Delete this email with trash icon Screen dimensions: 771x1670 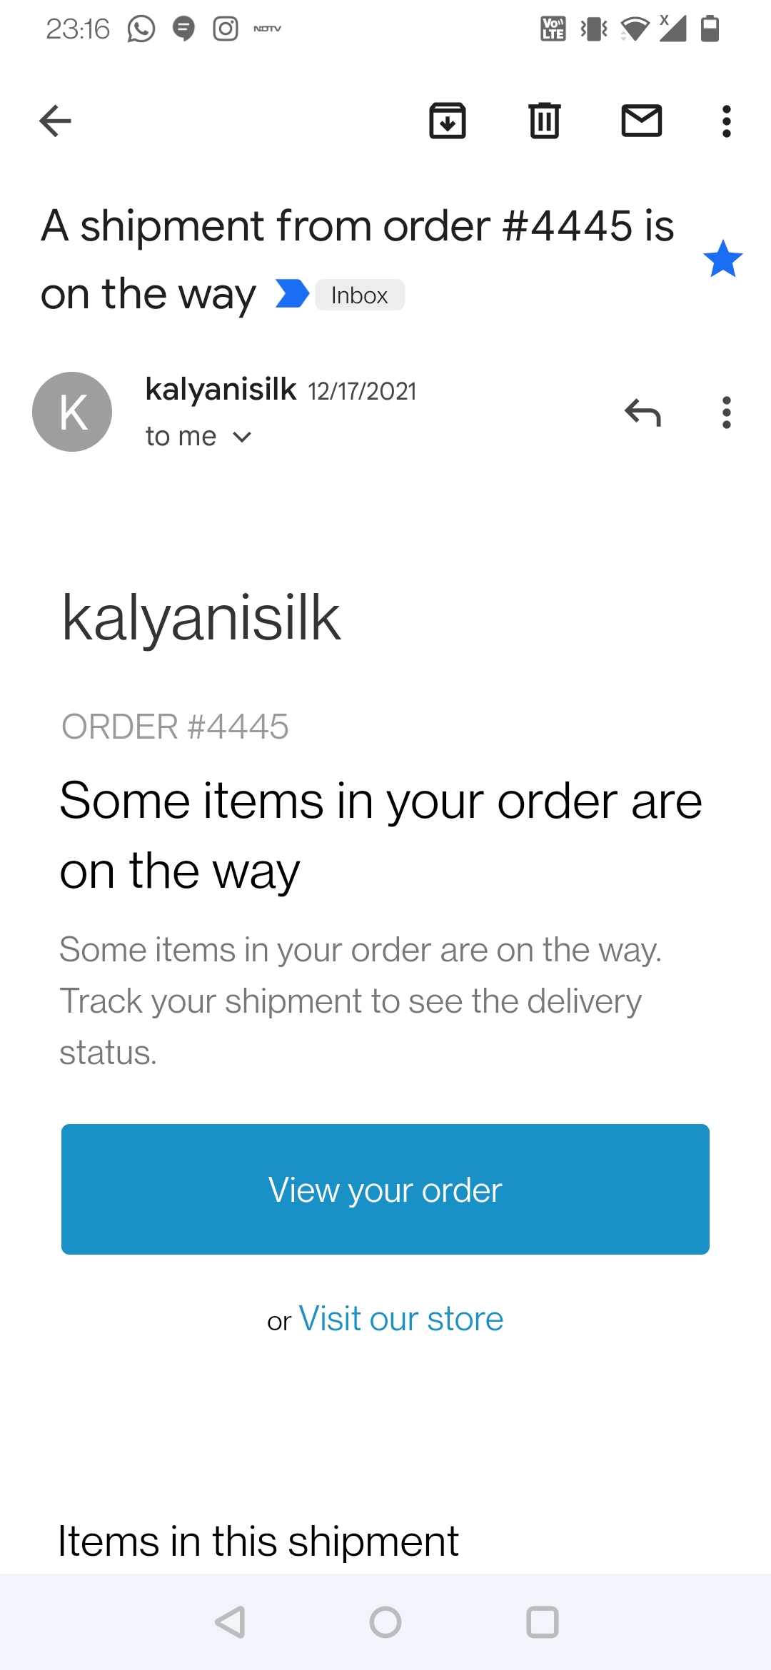[x=545, y=121]
